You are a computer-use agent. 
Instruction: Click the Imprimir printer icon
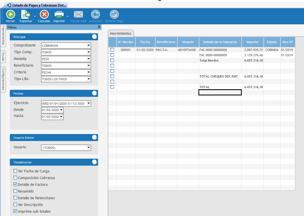[59, 14]
